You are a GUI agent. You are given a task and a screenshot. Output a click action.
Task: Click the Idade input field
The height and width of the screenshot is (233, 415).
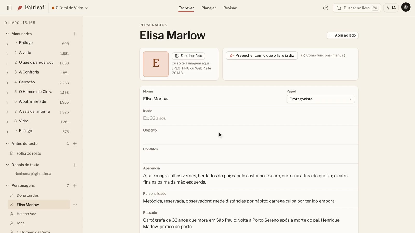click(249, 118)
